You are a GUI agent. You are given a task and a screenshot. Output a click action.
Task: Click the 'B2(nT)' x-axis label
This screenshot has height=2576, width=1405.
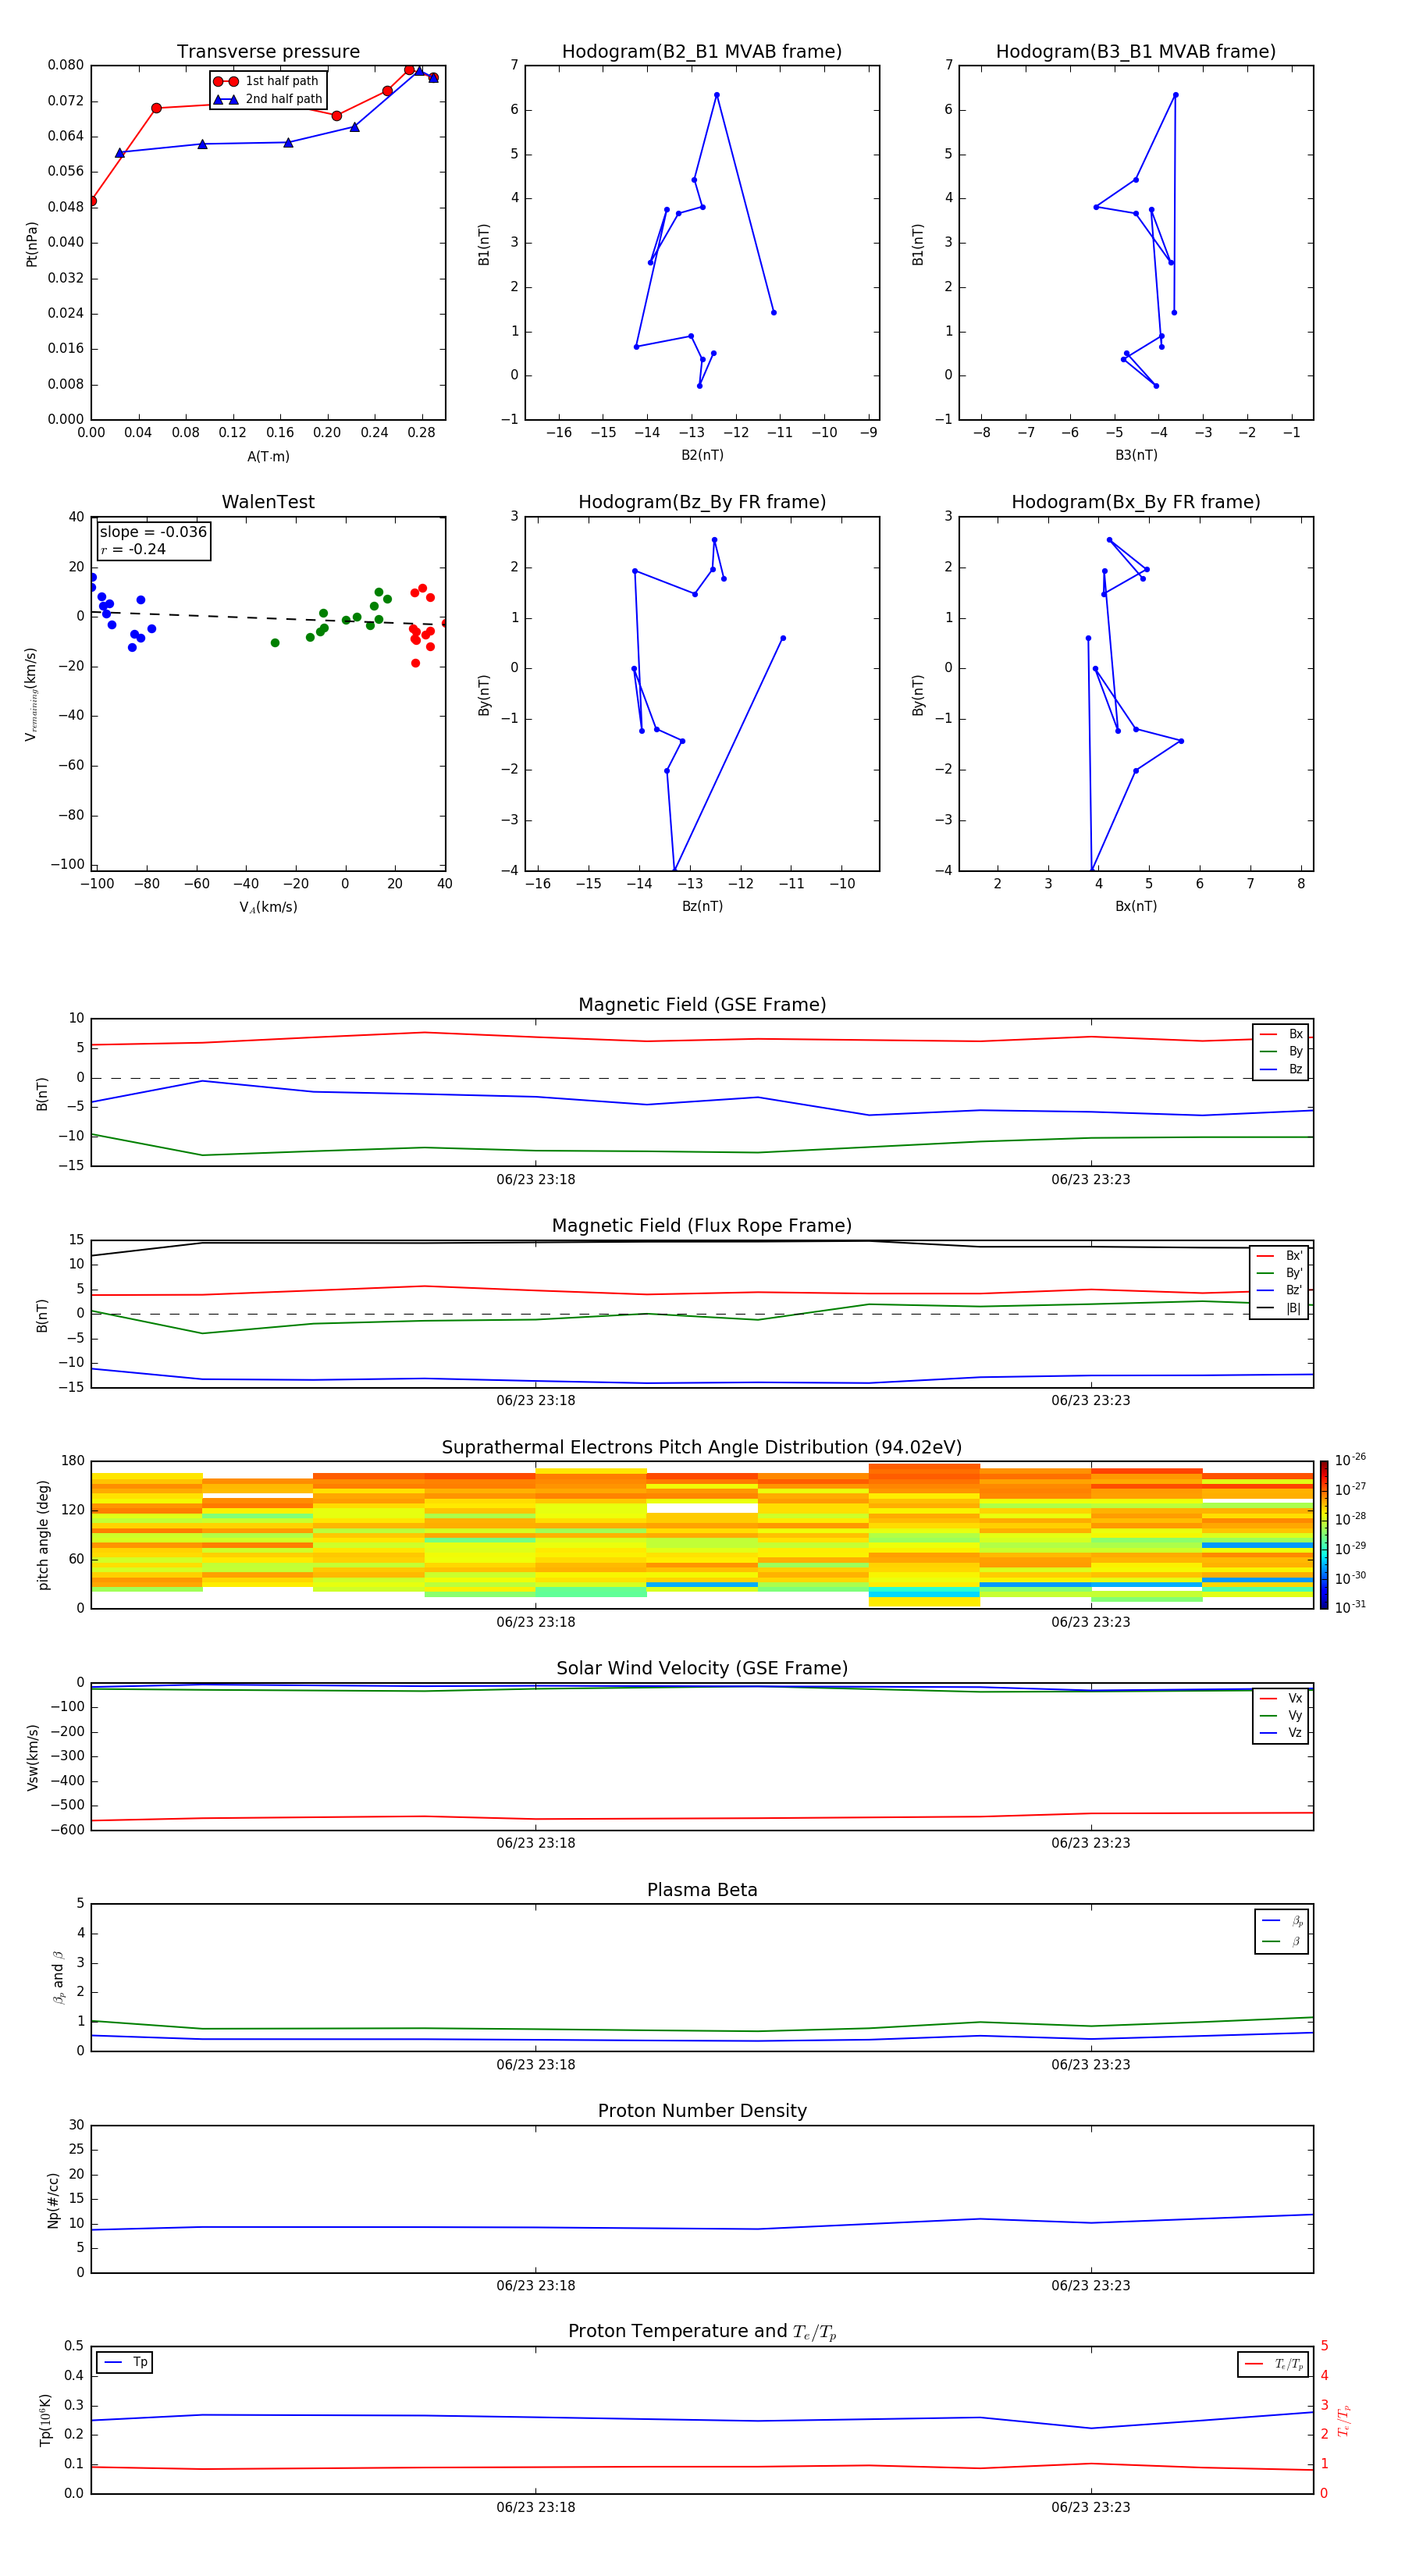tap(702, 455)
